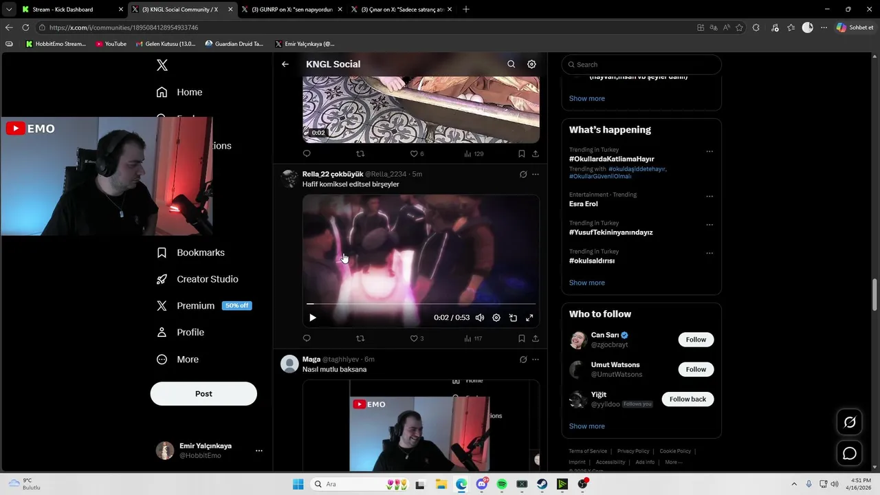This screenshot has height=495, width=880.
Task: Click the browser address bar URL
Action: [124, 27]
